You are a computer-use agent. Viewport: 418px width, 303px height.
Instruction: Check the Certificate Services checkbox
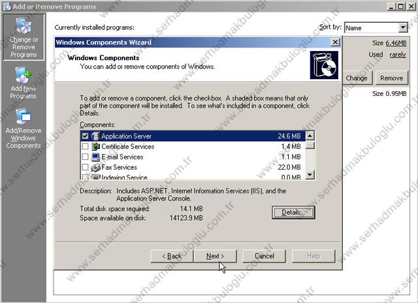[x=85, y=146]
